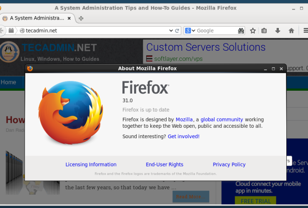Reload the page with the refresh icon
Image resolution: width=308 pixels, height=208 pixels.
[x=177, y=31]
